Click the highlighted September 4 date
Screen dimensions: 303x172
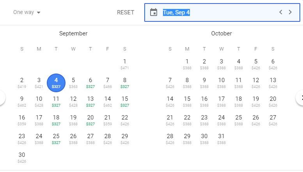click(x=56, y=82)
